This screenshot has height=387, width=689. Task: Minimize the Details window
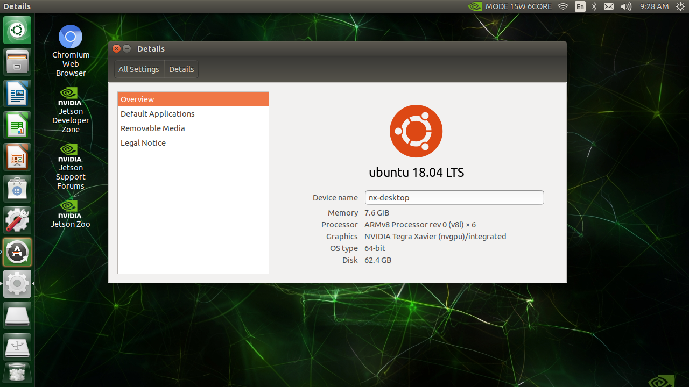tap(127, 48)
